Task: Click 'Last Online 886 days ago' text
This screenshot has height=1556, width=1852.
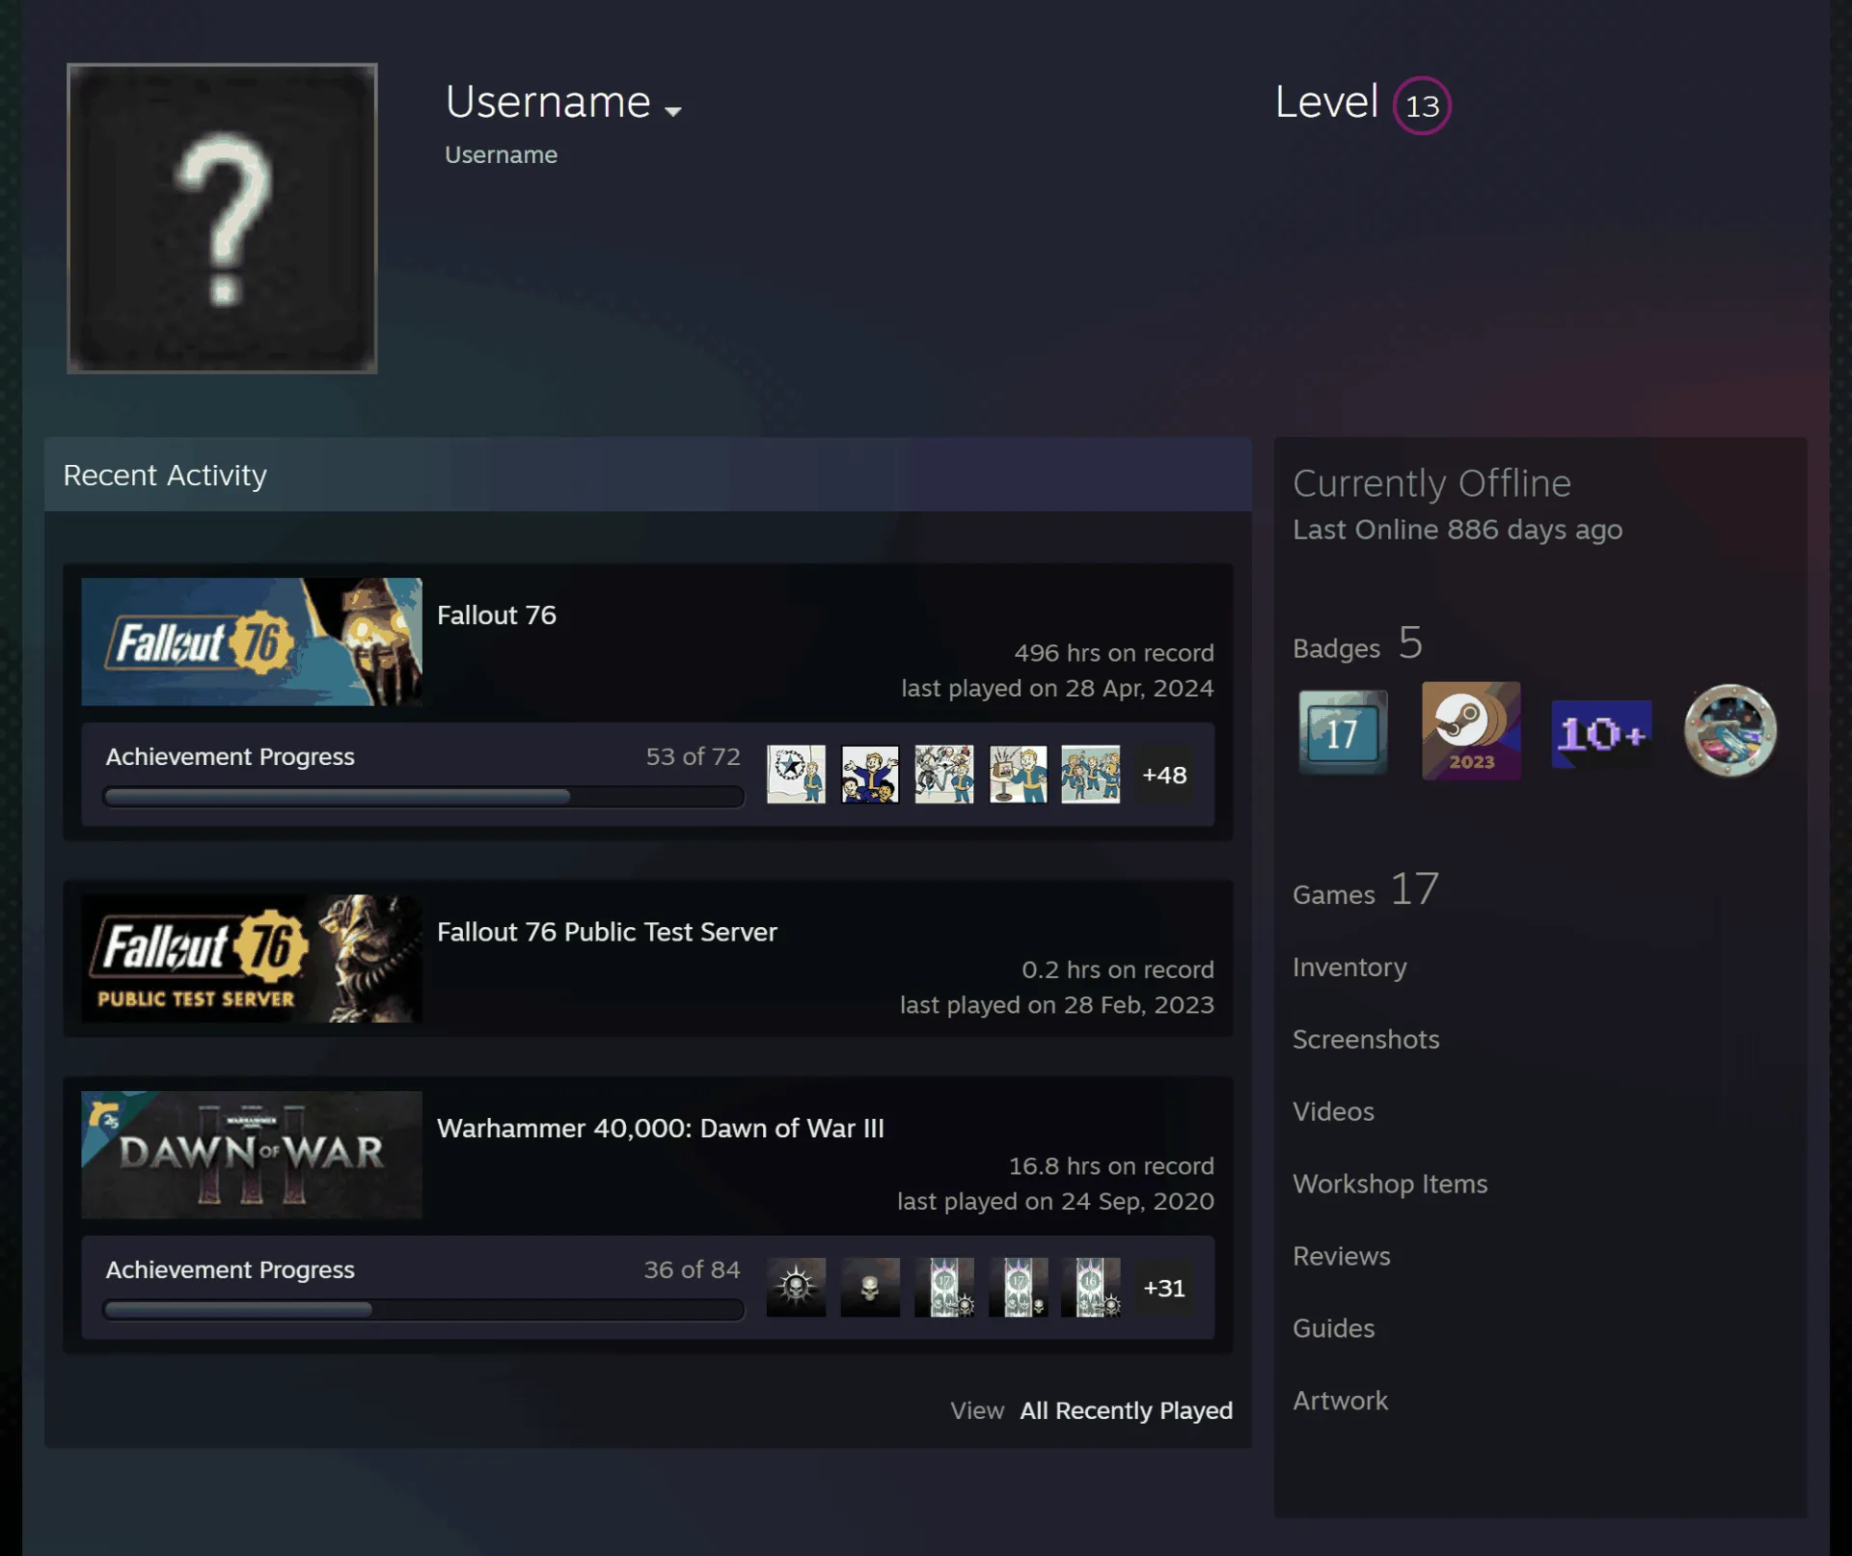Action: [1457, 530]
